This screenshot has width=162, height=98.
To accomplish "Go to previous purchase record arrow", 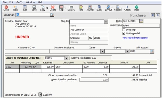I will coord(153,15).
